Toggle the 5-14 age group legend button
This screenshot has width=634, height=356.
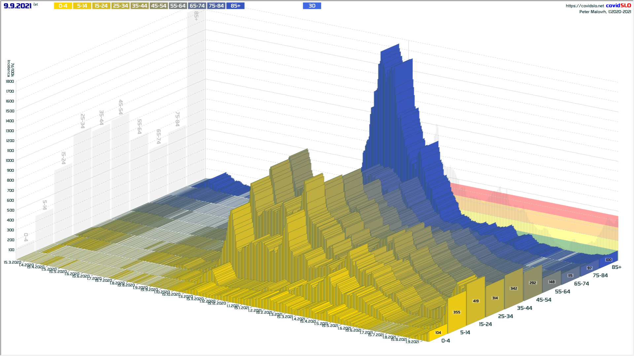[x=82, y=6]
